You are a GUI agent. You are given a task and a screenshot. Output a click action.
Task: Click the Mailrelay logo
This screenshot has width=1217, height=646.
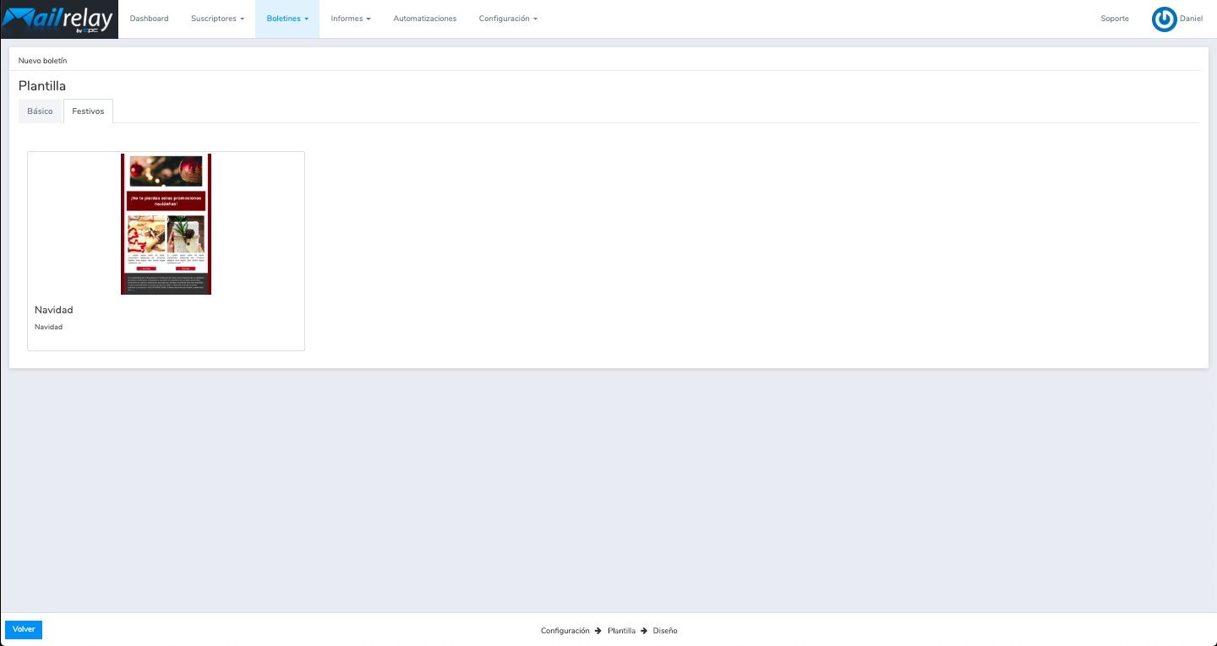click(59, 19)
